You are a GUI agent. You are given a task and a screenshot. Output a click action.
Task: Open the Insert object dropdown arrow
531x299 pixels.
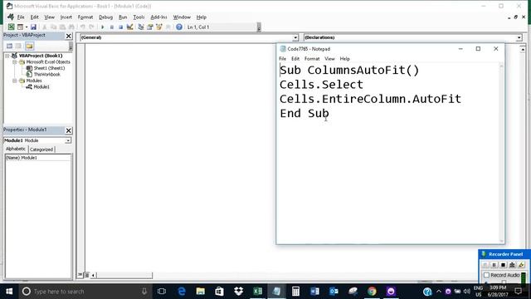27,27
